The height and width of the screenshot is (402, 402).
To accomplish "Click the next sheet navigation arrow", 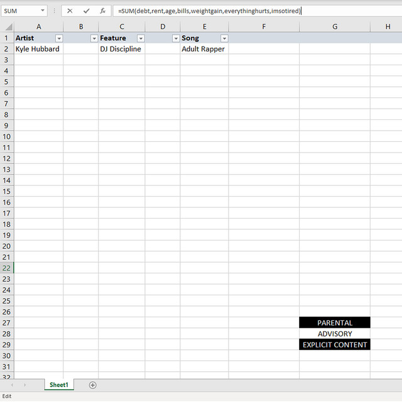I will (25, 384).
